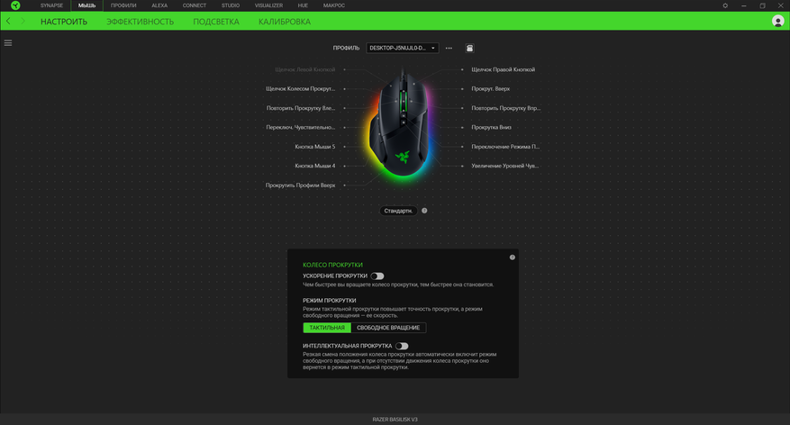The image size is (790, 425).
Task: Open the ALEXA tab
Action: pos(159,5)
